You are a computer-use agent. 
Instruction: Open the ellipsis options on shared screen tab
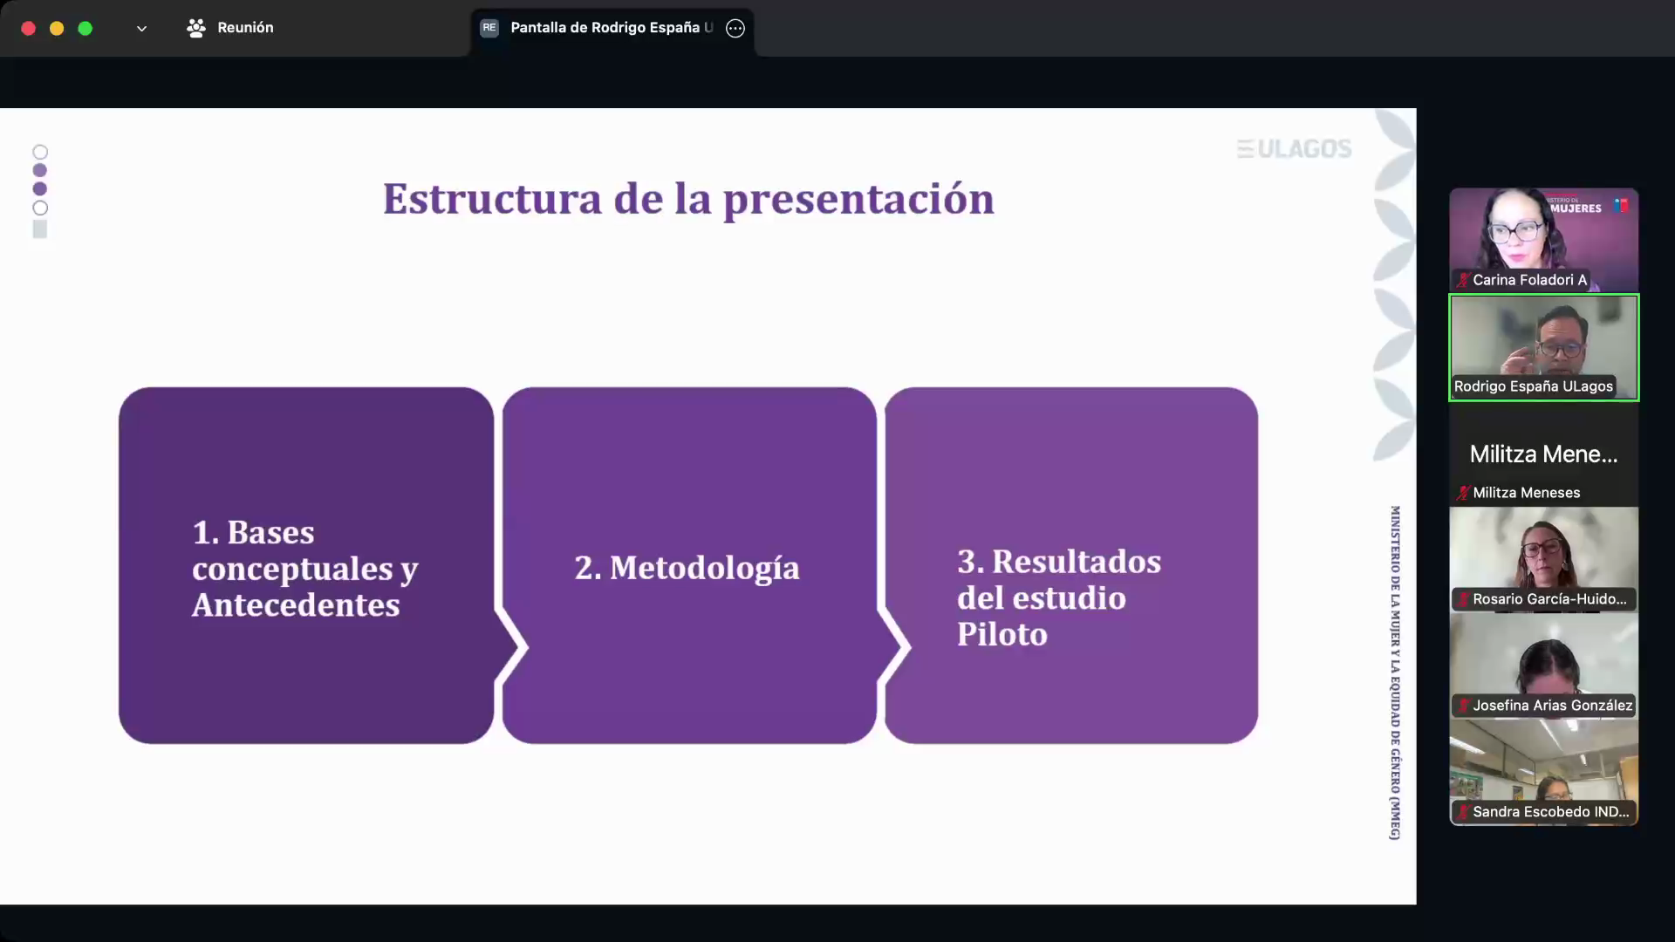(x=735, y=28)
